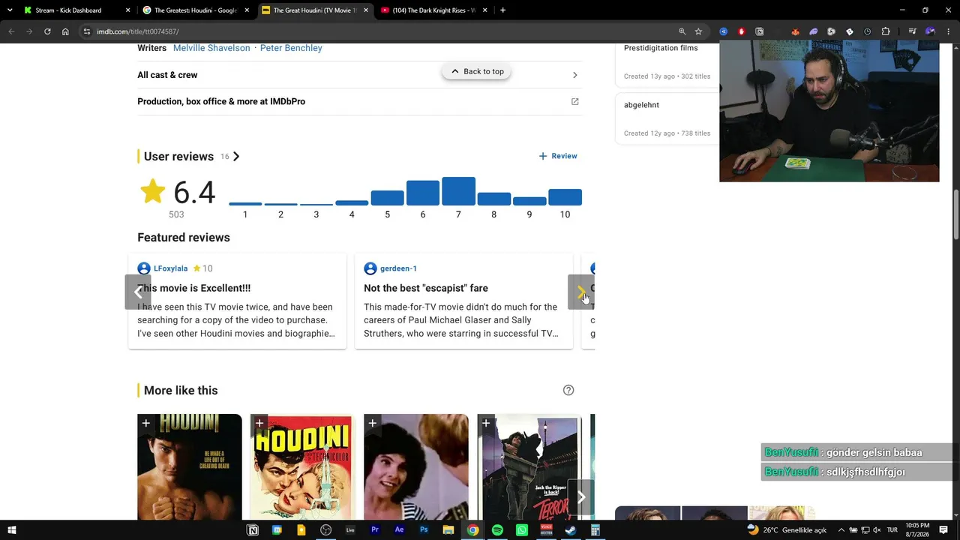The height and width of the screenshot is (540, 960).
Task: Open Premiere Pro from the taskbar
Action: point(374,530)
